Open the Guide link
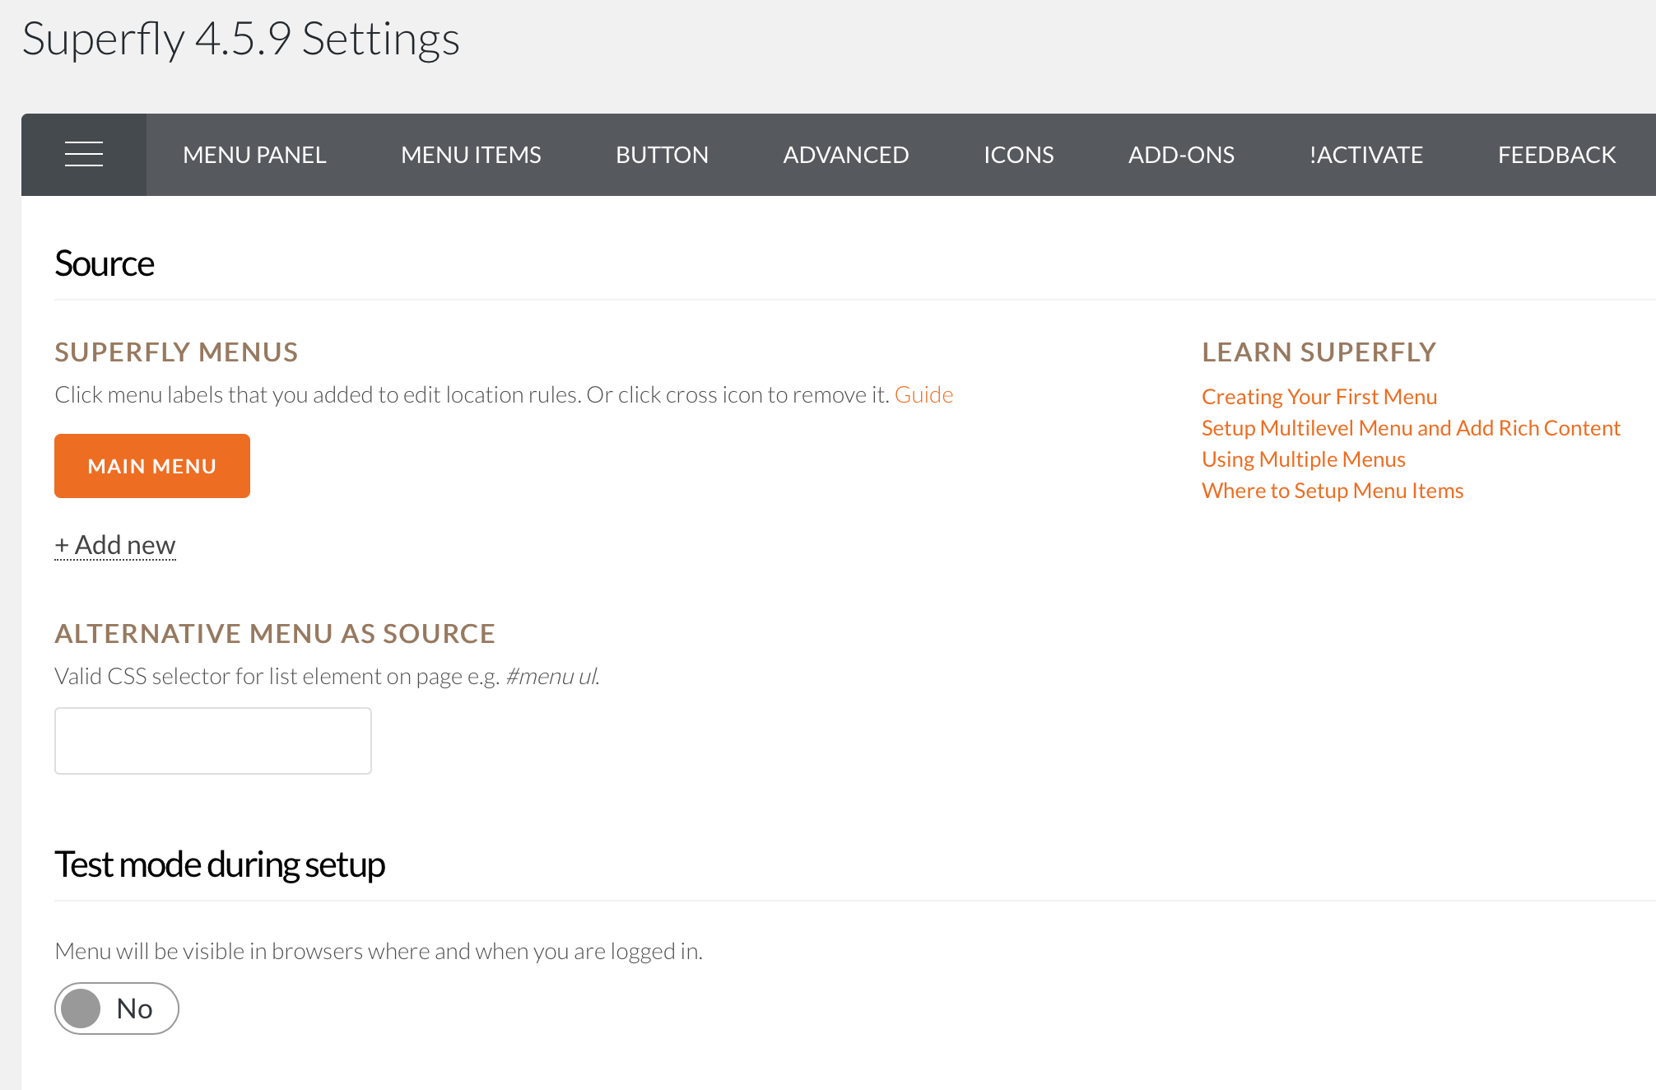 [x=923, y=395]
